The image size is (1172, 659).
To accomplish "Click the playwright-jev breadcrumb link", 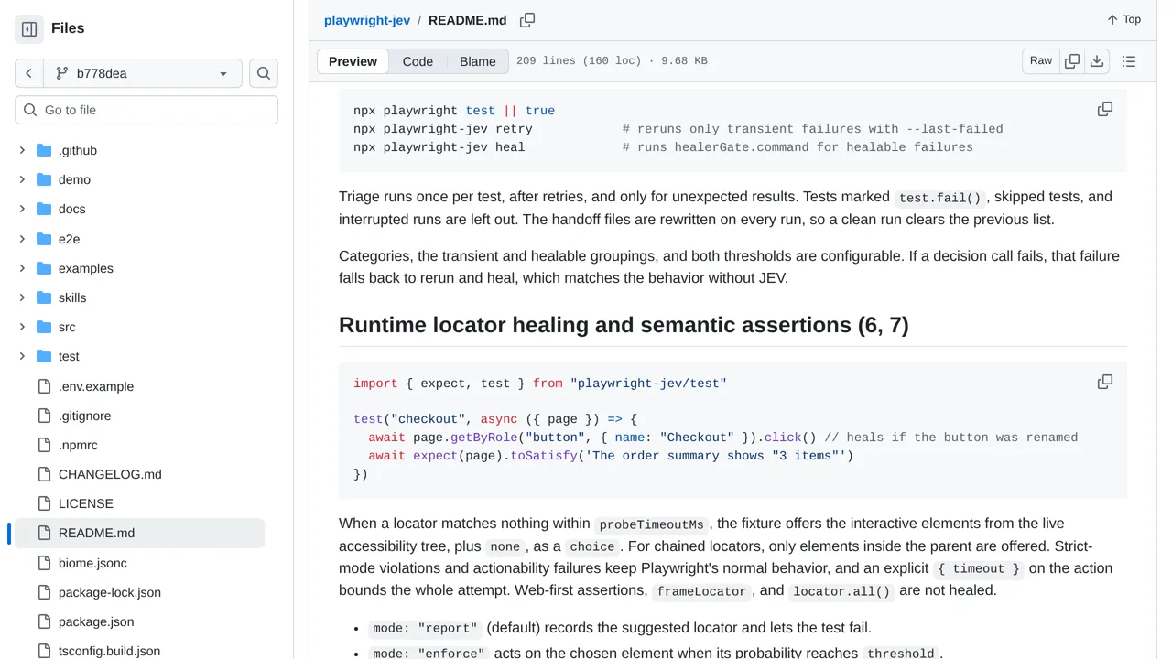I will coord(367,20).
